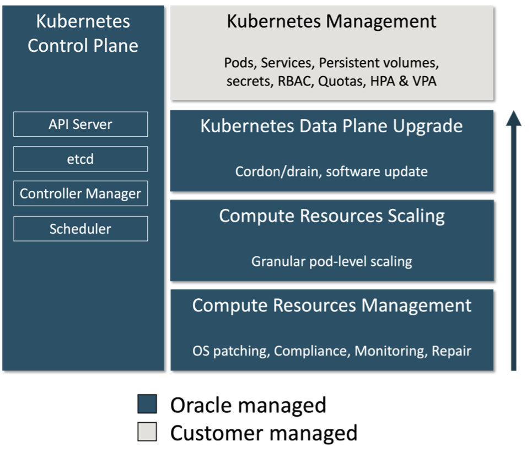
Task: Expand the Kubernetes Management section
Action: coord(331,52)
